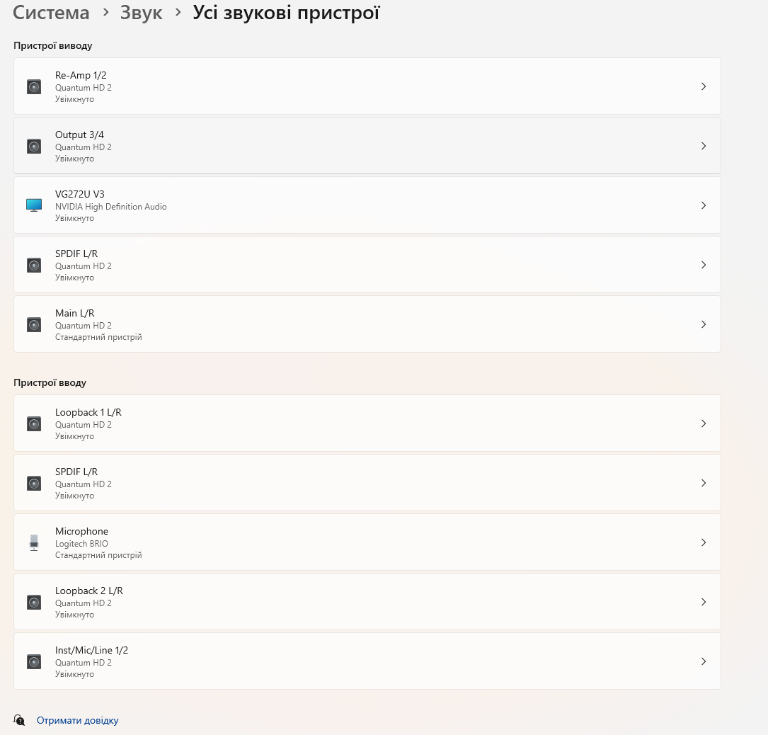The image size is (768, 735).
Task: Click the Усі звукові пристрої page title
Action: coord(286,13)
